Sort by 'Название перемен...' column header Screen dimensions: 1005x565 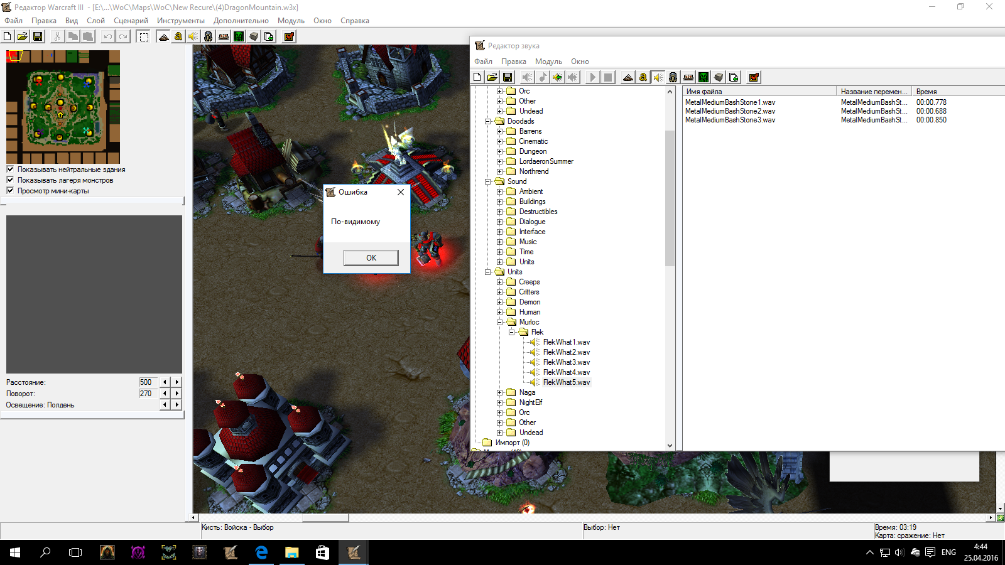click(x=874, y=91)
